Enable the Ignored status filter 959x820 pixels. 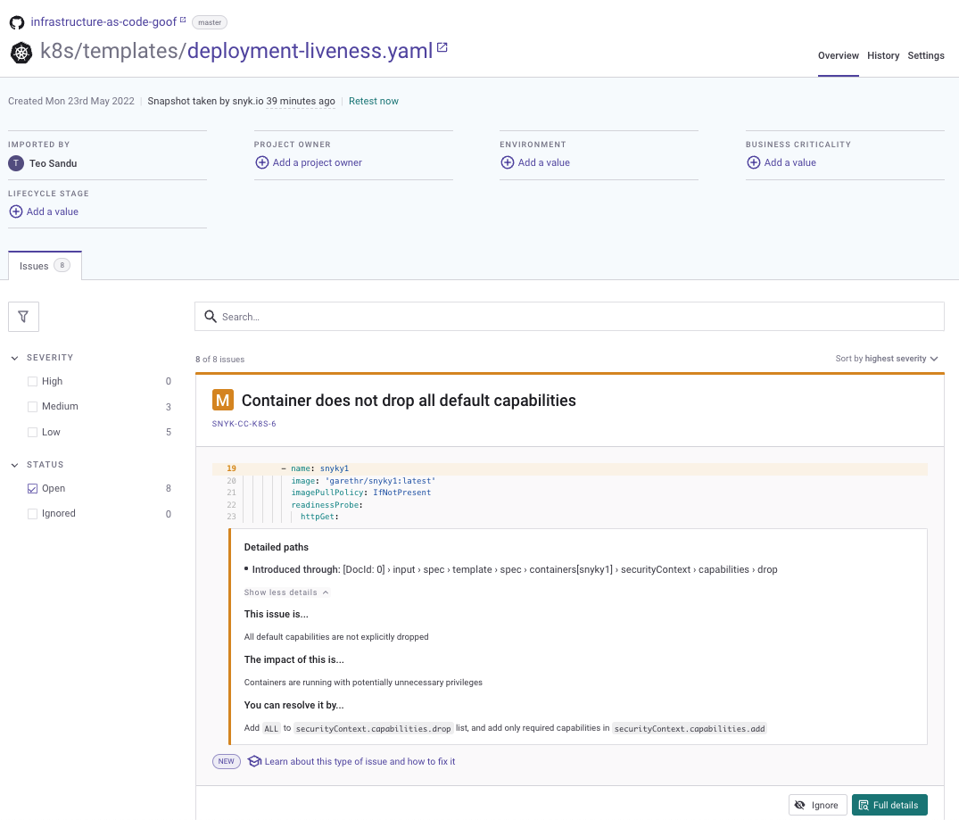coord(32,513)
